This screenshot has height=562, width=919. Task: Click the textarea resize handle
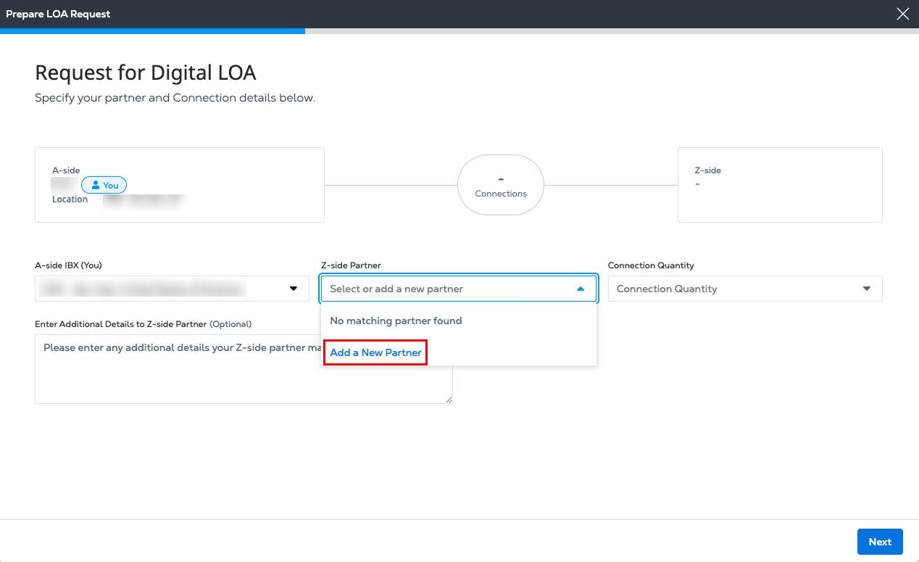coord(449,400)
